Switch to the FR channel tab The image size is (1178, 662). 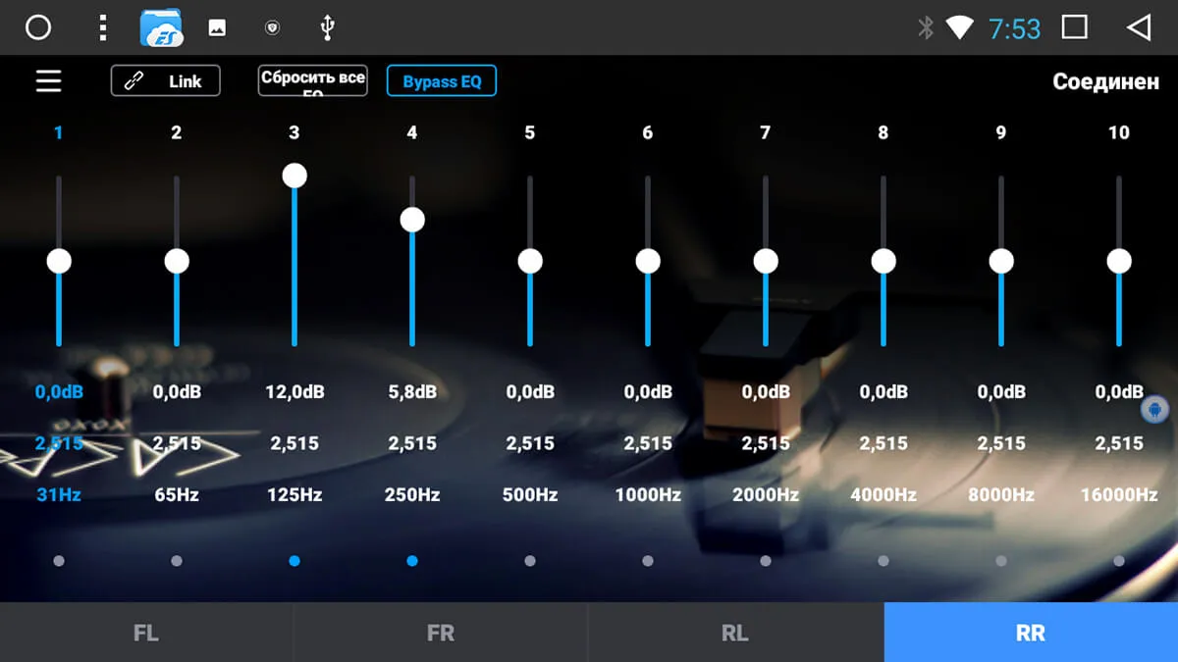(441, 633)
